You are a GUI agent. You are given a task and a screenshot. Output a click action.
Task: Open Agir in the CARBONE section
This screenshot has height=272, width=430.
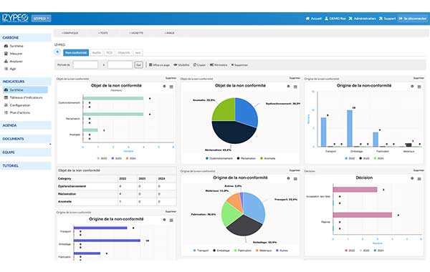10,69
